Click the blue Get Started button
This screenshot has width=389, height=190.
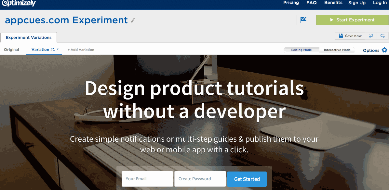[x=247, y=179]
